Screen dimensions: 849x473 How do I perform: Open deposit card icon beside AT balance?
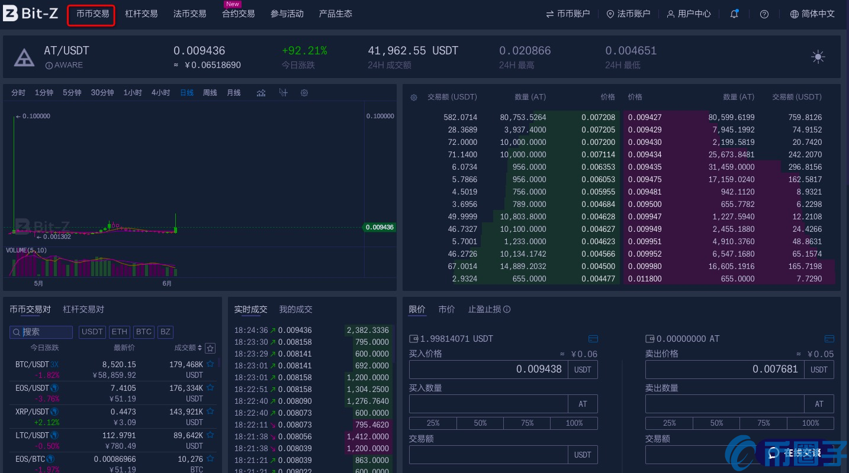tap(829, 339)
